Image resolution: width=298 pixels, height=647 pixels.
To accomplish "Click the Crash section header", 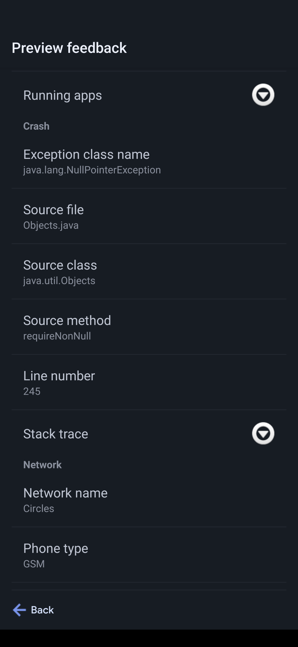I will [x=36, y=126].
